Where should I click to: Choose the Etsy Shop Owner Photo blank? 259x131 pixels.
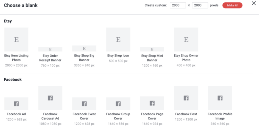click(186, 40)
